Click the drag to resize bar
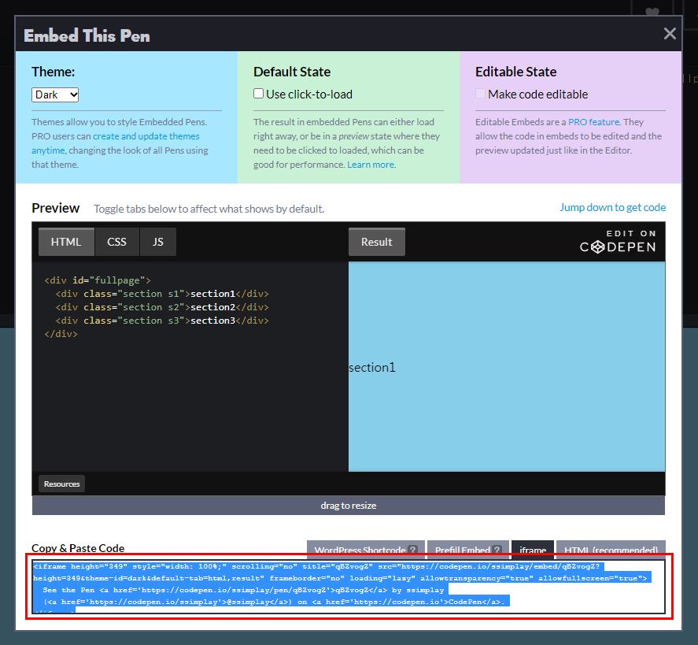This screenshot has width=698, height=645. pos(349,506)
